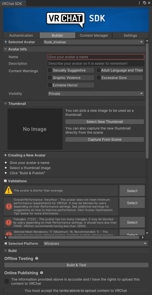Switch to the Authentication tab
Screen dimensions: 152x295
[x=21, y=35]
